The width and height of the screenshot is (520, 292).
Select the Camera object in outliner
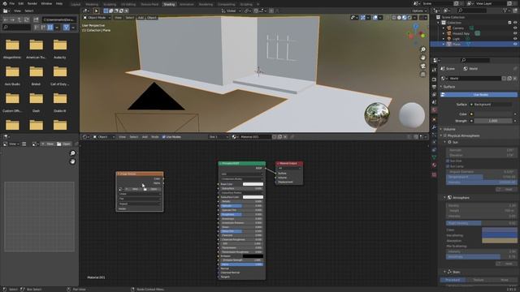point(458,28)
